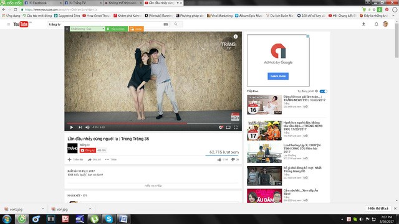The image size is (399, 224).
Task: Switch to the Trắng TV browser tab
Action: [83, 2]
